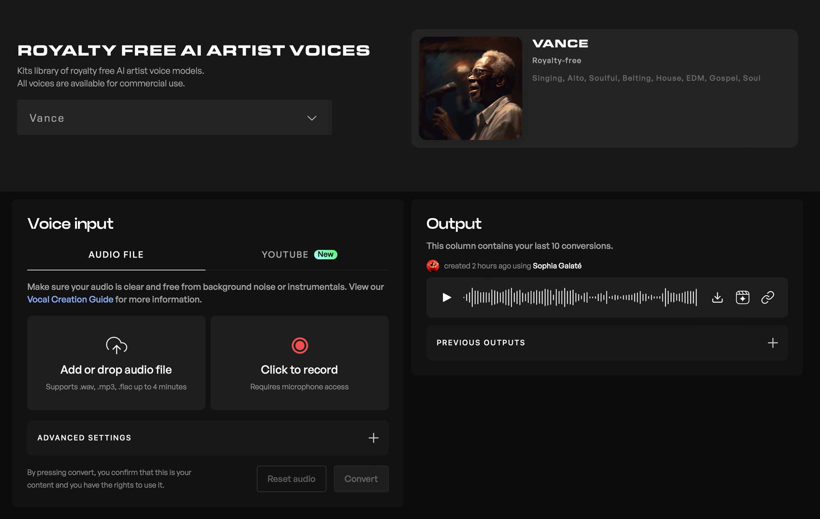Toggle recording via Click to record
Image resolution: width=820 pixels, height=519 pixels.
[299, 370]
